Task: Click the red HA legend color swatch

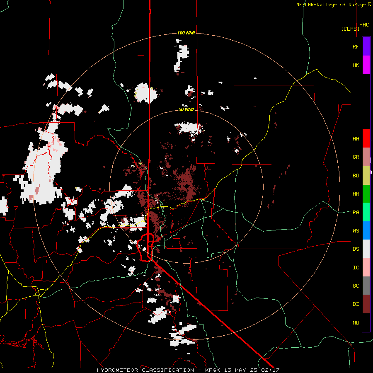Action: 366,138
